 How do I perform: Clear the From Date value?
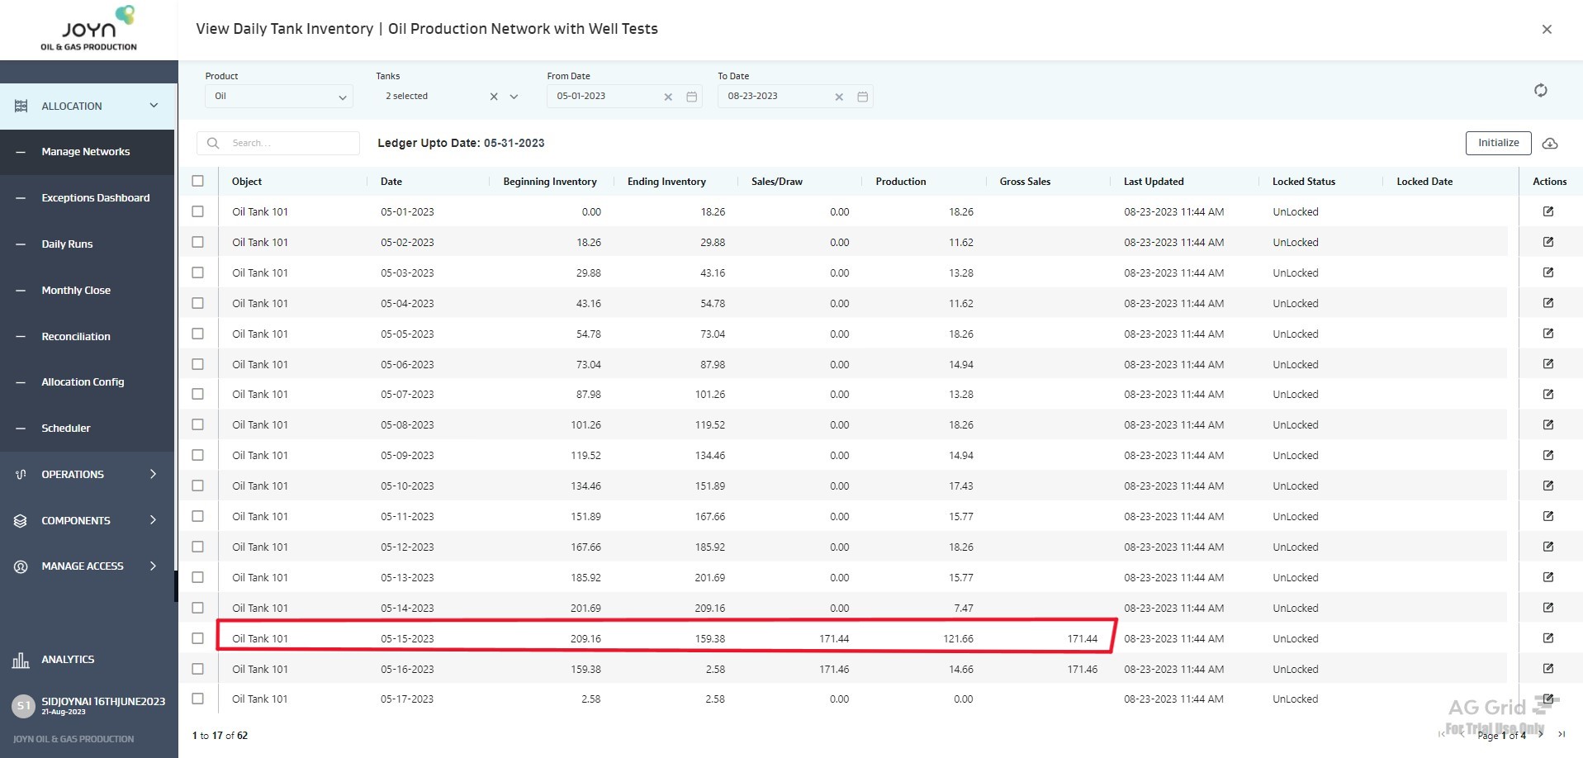(x=668, y=97)
